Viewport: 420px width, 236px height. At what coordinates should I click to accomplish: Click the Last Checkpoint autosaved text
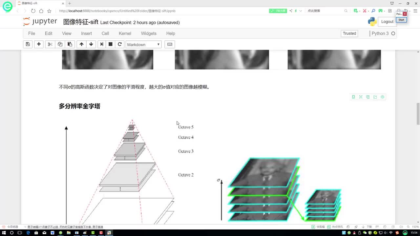[x=140, y=23]
